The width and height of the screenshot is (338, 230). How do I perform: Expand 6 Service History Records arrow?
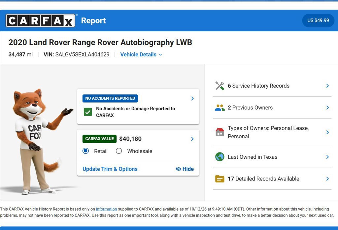pyautogui.click(x=327, y=86)
